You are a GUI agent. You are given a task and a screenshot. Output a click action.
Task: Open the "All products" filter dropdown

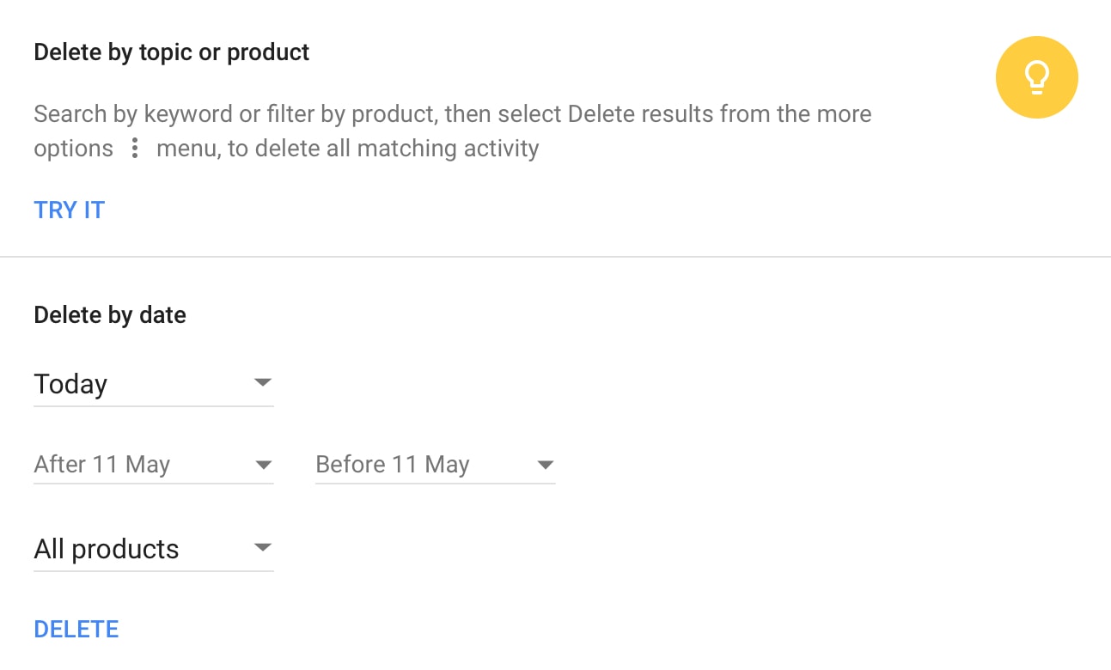[153, 549]
